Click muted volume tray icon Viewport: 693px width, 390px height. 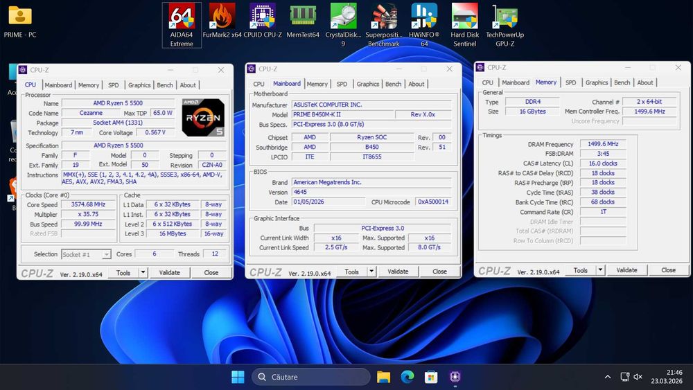coord(638,377)
